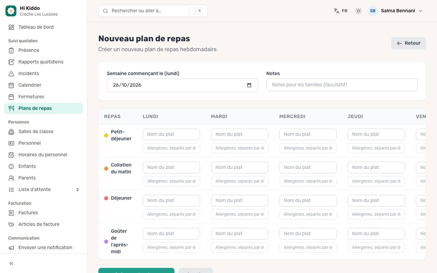Image resolution: width=437 pixels, height=273 pixels.
Task: Focus the Notes pour les familles field
Action: pyautogui.click(x=342, y=85)
